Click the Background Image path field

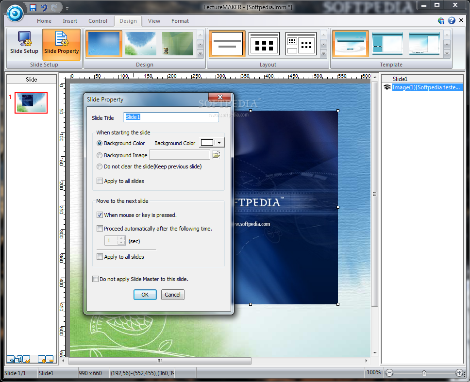click(180, 155)
